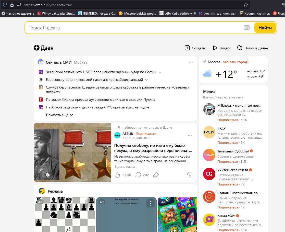Image resolution: width=285 pixels, height=232 pixels.
Task: Open three-dot menu of AESLIB article
Action: pyautogui.click(x=190, y=135)
